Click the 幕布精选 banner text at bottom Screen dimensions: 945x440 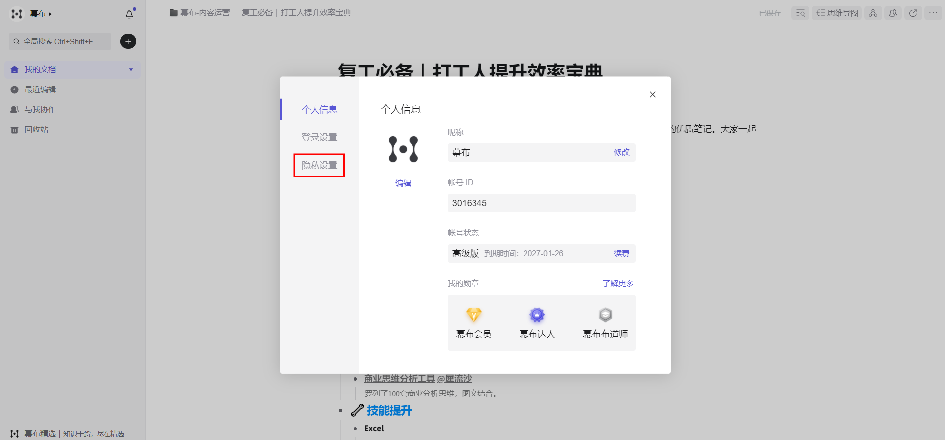click(x=74, y=434)
